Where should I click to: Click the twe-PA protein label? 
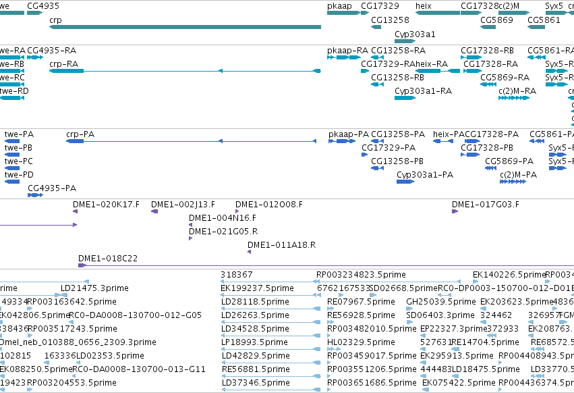(19, 134)
